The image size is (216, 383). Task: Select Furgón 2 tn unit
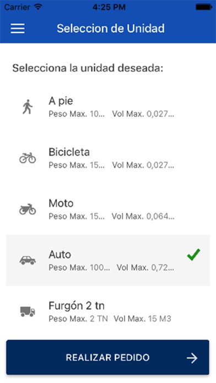click(x=108, y=311)
